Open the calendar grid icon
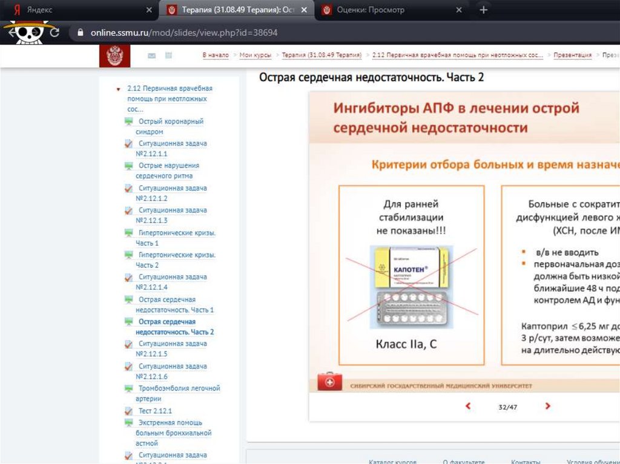Image resolution: width=620 pixels, height=464 pixels. point(168,55)
